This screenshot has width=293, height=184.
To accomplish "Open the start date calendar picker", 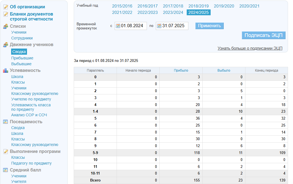I will [118, 26].
